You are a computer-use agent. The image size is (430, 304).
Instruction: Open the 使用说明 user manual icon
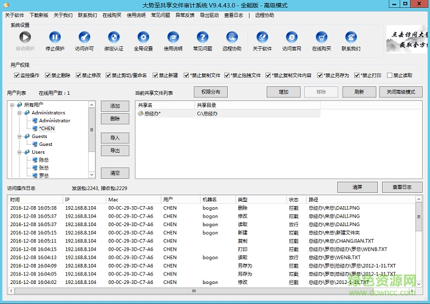click(x=172, y=38)
